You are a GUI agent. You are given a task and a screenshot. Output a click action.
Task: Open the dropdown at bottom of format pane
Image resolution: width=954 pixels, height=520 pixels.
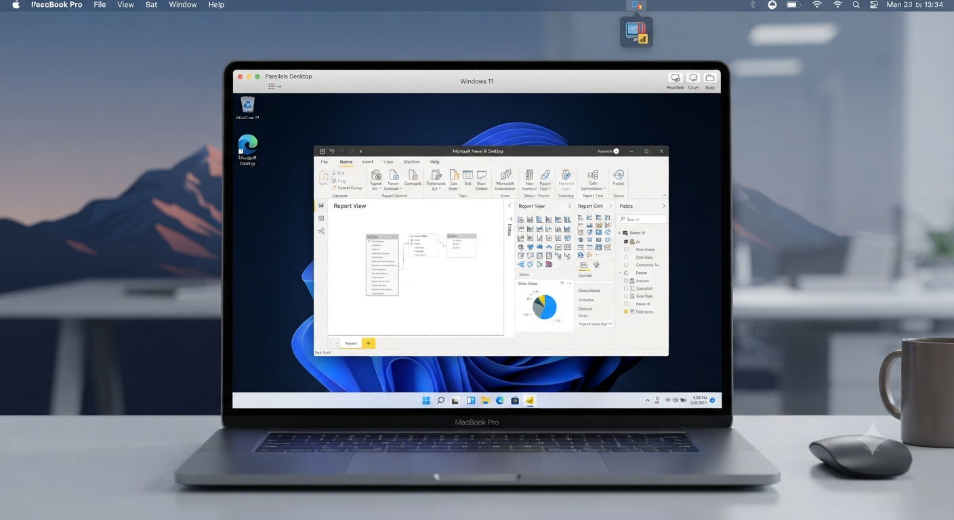coord(595,324)
